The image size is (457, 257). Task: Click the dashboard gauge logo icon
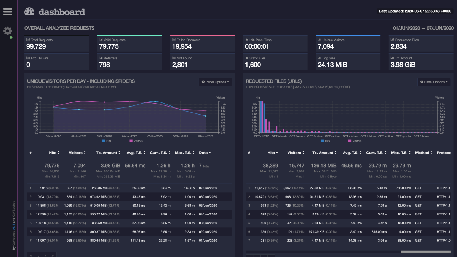point(29,12)
